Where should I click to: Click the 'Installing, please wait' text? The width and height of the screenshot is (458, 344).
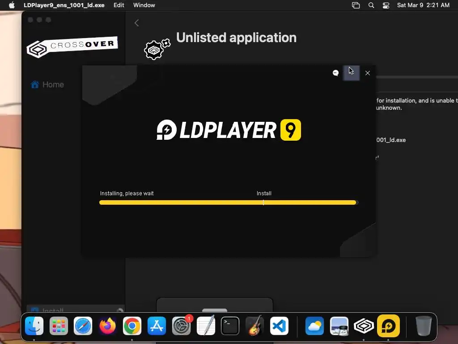pos(127,193)
